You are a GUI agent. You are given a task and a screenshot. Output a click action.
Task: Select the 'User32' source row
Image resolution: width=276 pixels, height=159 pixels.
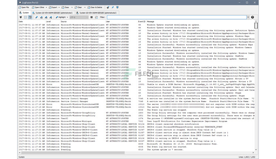[x=136, y=119]
